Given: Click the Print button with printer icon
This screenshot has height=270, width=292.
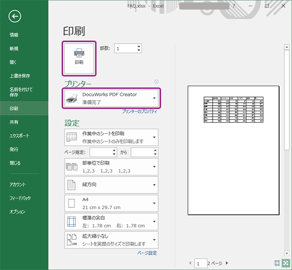Looking at the screenshot, I should coord(79,57).
